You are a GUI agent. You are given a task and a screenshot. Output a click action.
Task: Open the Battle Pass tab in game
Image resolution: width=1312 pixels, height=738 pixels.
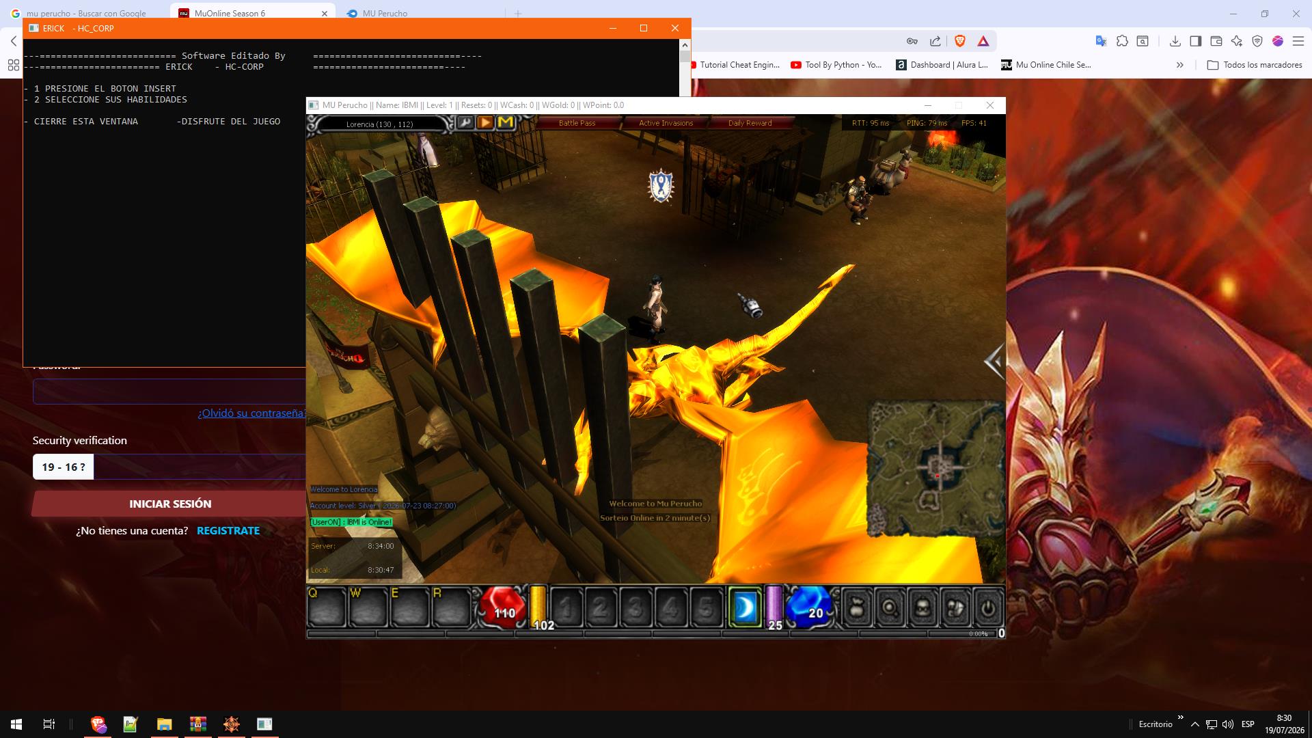point(577,123)
